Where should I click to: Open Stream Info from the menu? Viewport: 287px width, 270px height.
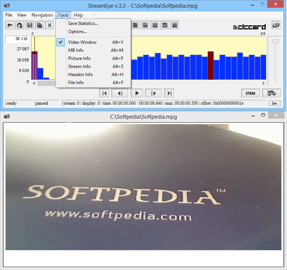click(x=93, y=66)
